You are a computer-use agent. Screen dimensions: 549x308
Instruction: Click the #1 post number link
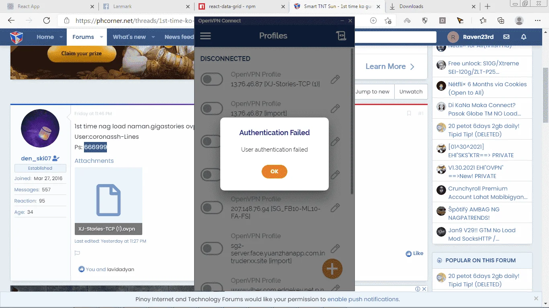tap(420, 113)
